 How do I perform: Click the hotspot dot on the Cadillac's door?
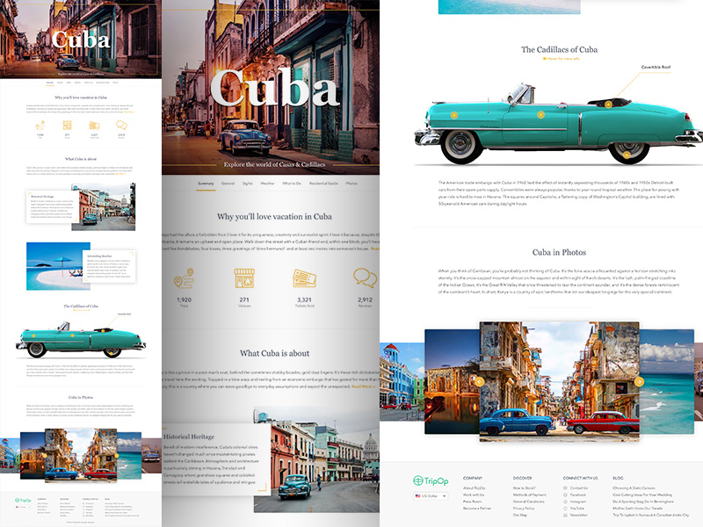(x=540, y=115)
